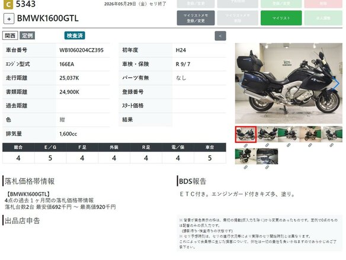Show the previous photo with the blue left chevron
The width and height of the screenshot is (346, 260).
coord(241,84)
